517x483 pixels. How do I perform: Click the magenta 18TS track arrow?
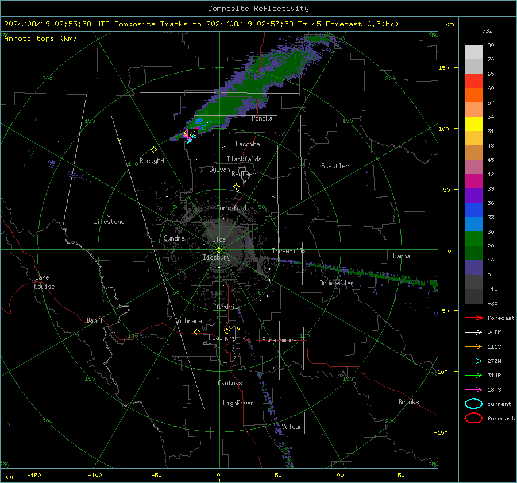[473, 390]
